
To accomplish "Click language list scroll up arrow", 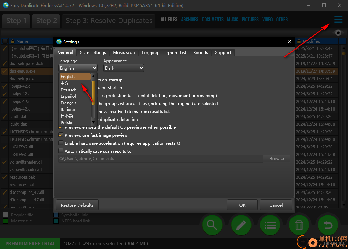I will click(93, 76).
